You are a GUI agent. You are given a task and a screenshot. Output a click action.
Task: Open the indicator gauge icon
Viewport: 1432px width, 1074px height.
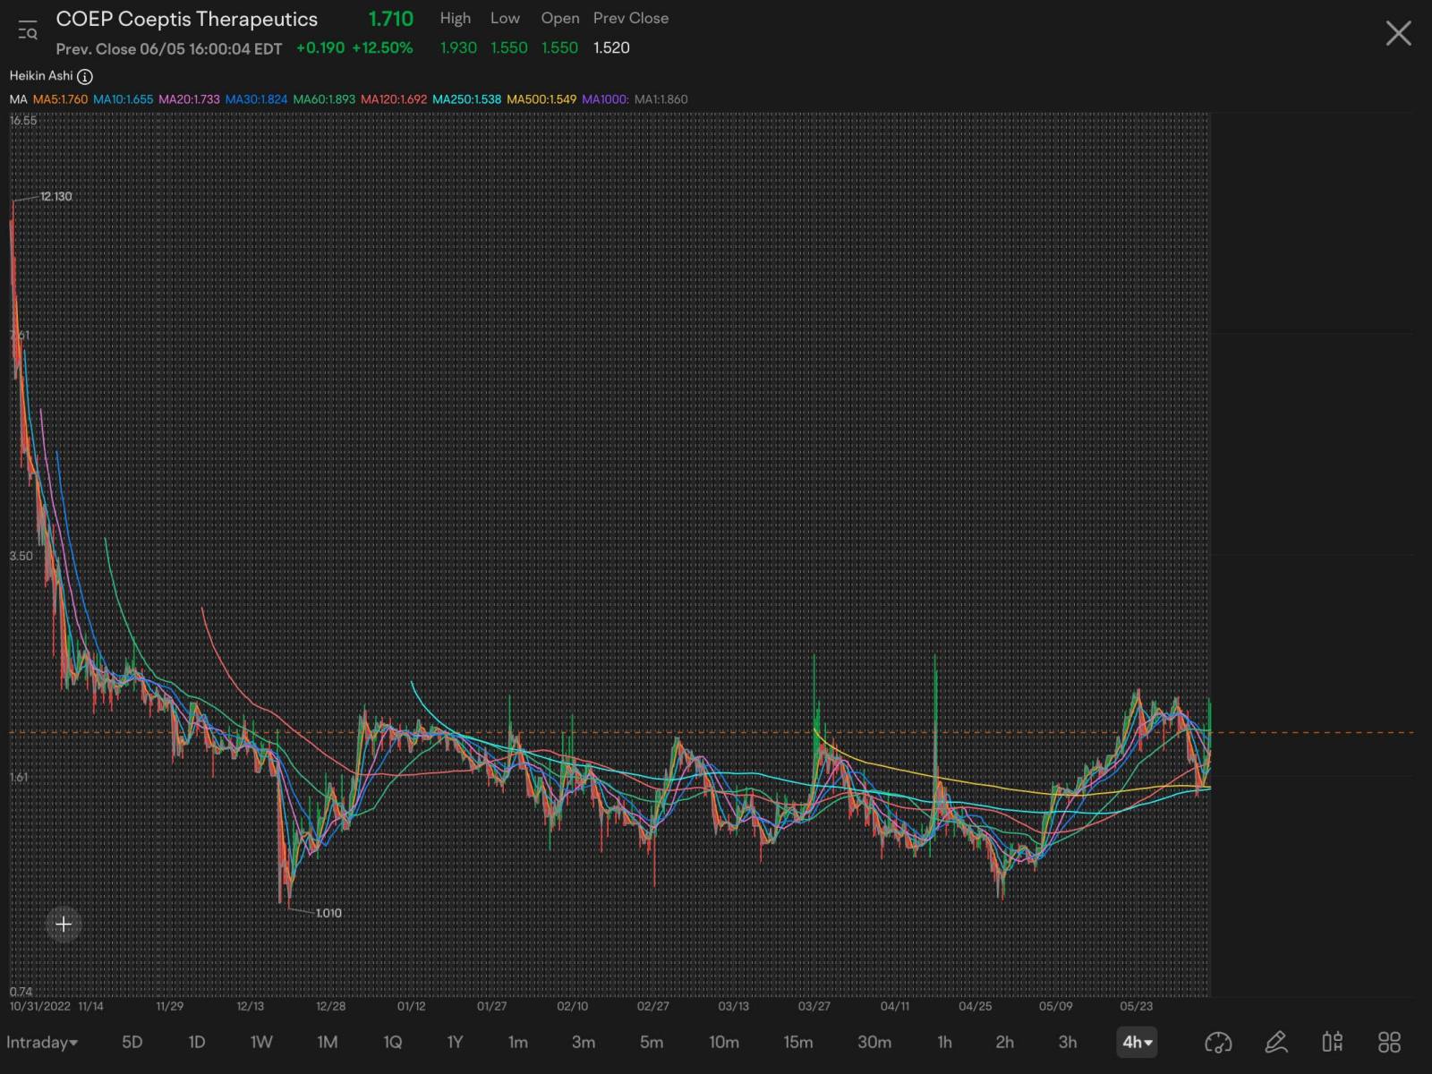pos(1218,1042)
